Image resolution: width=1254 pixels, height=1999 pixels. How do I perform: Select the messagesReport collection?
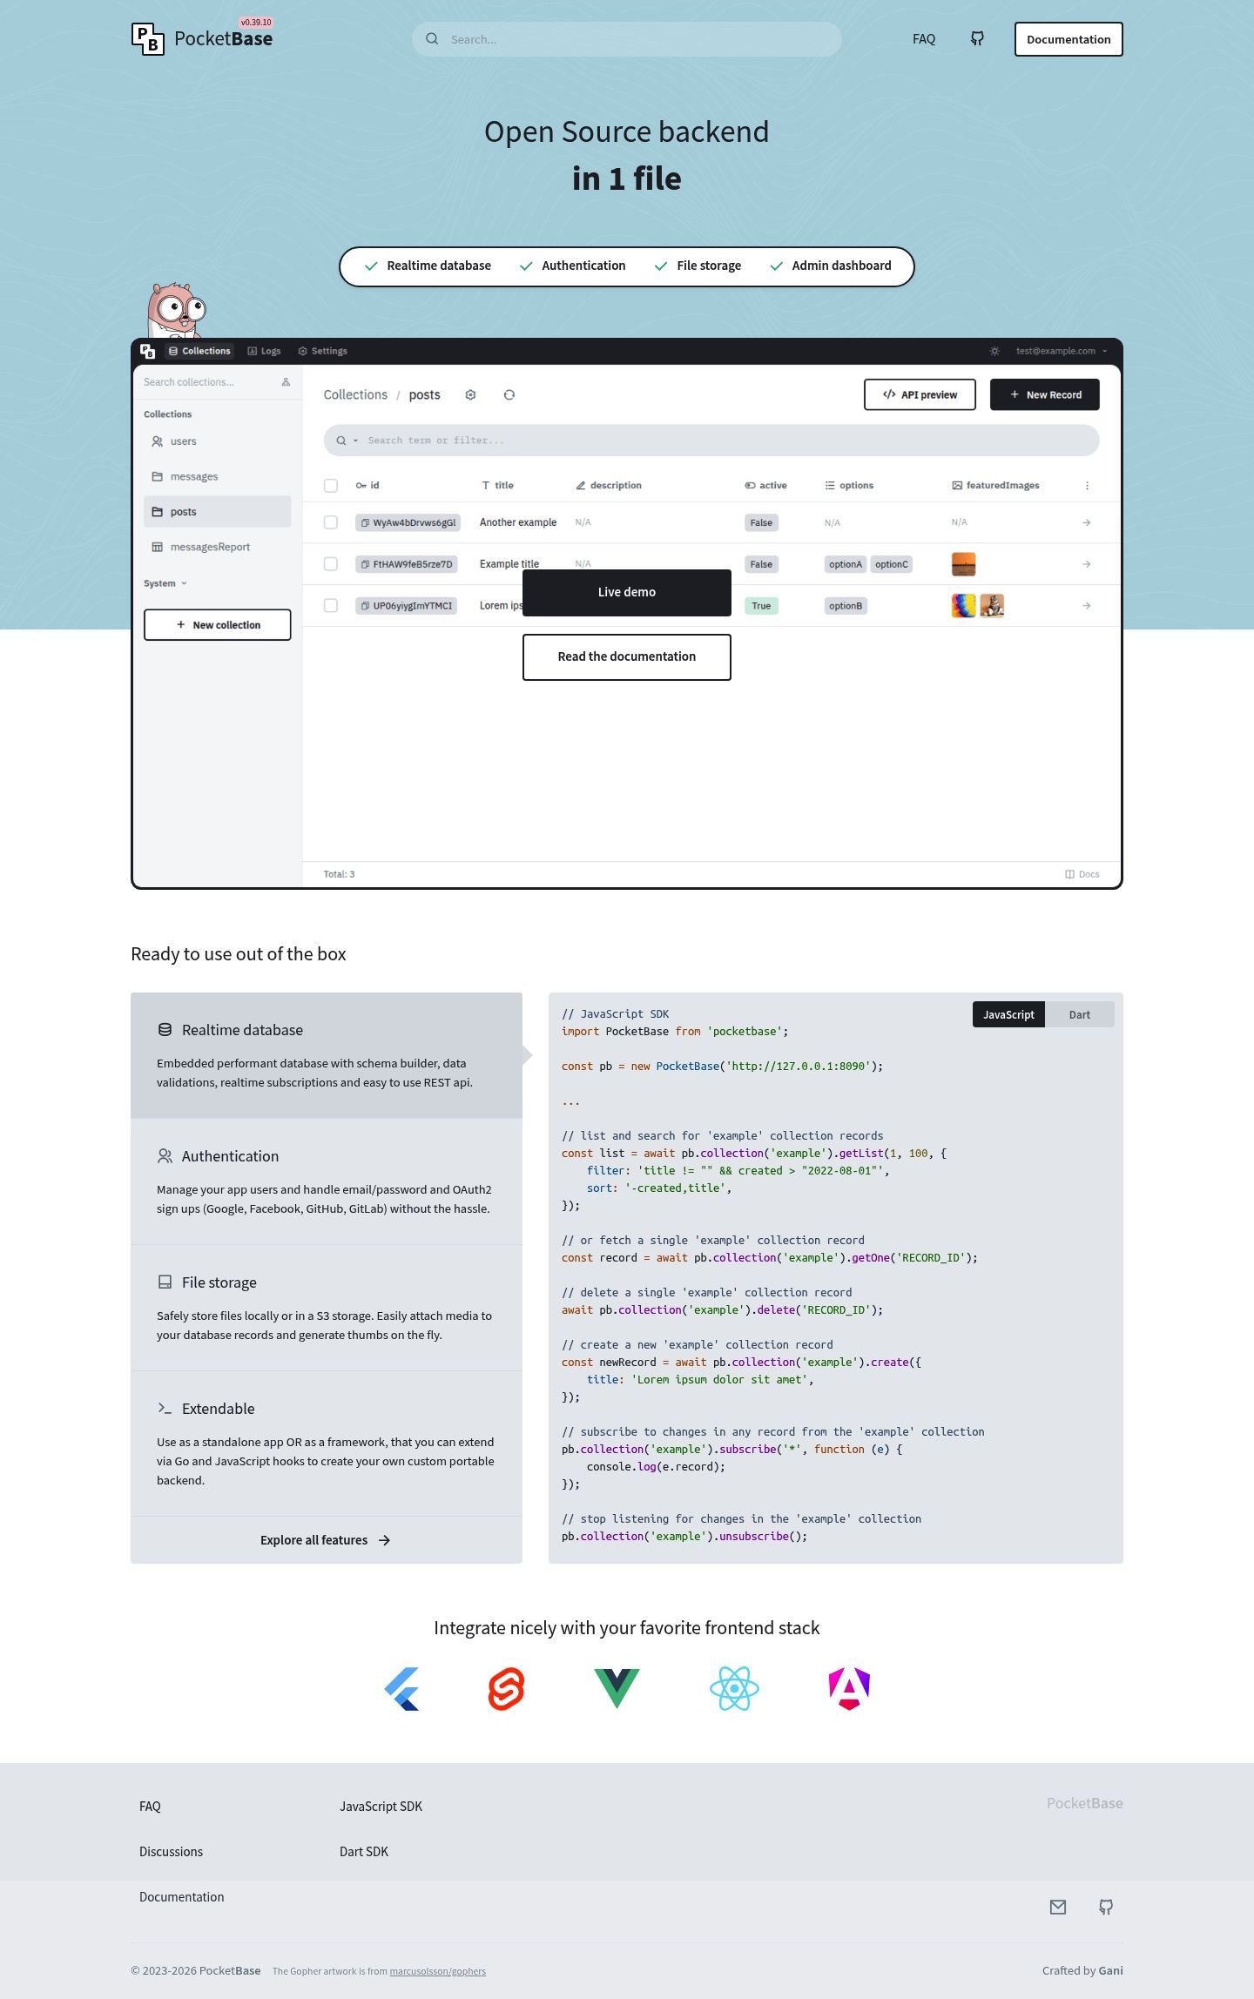[x=218, y=547]
